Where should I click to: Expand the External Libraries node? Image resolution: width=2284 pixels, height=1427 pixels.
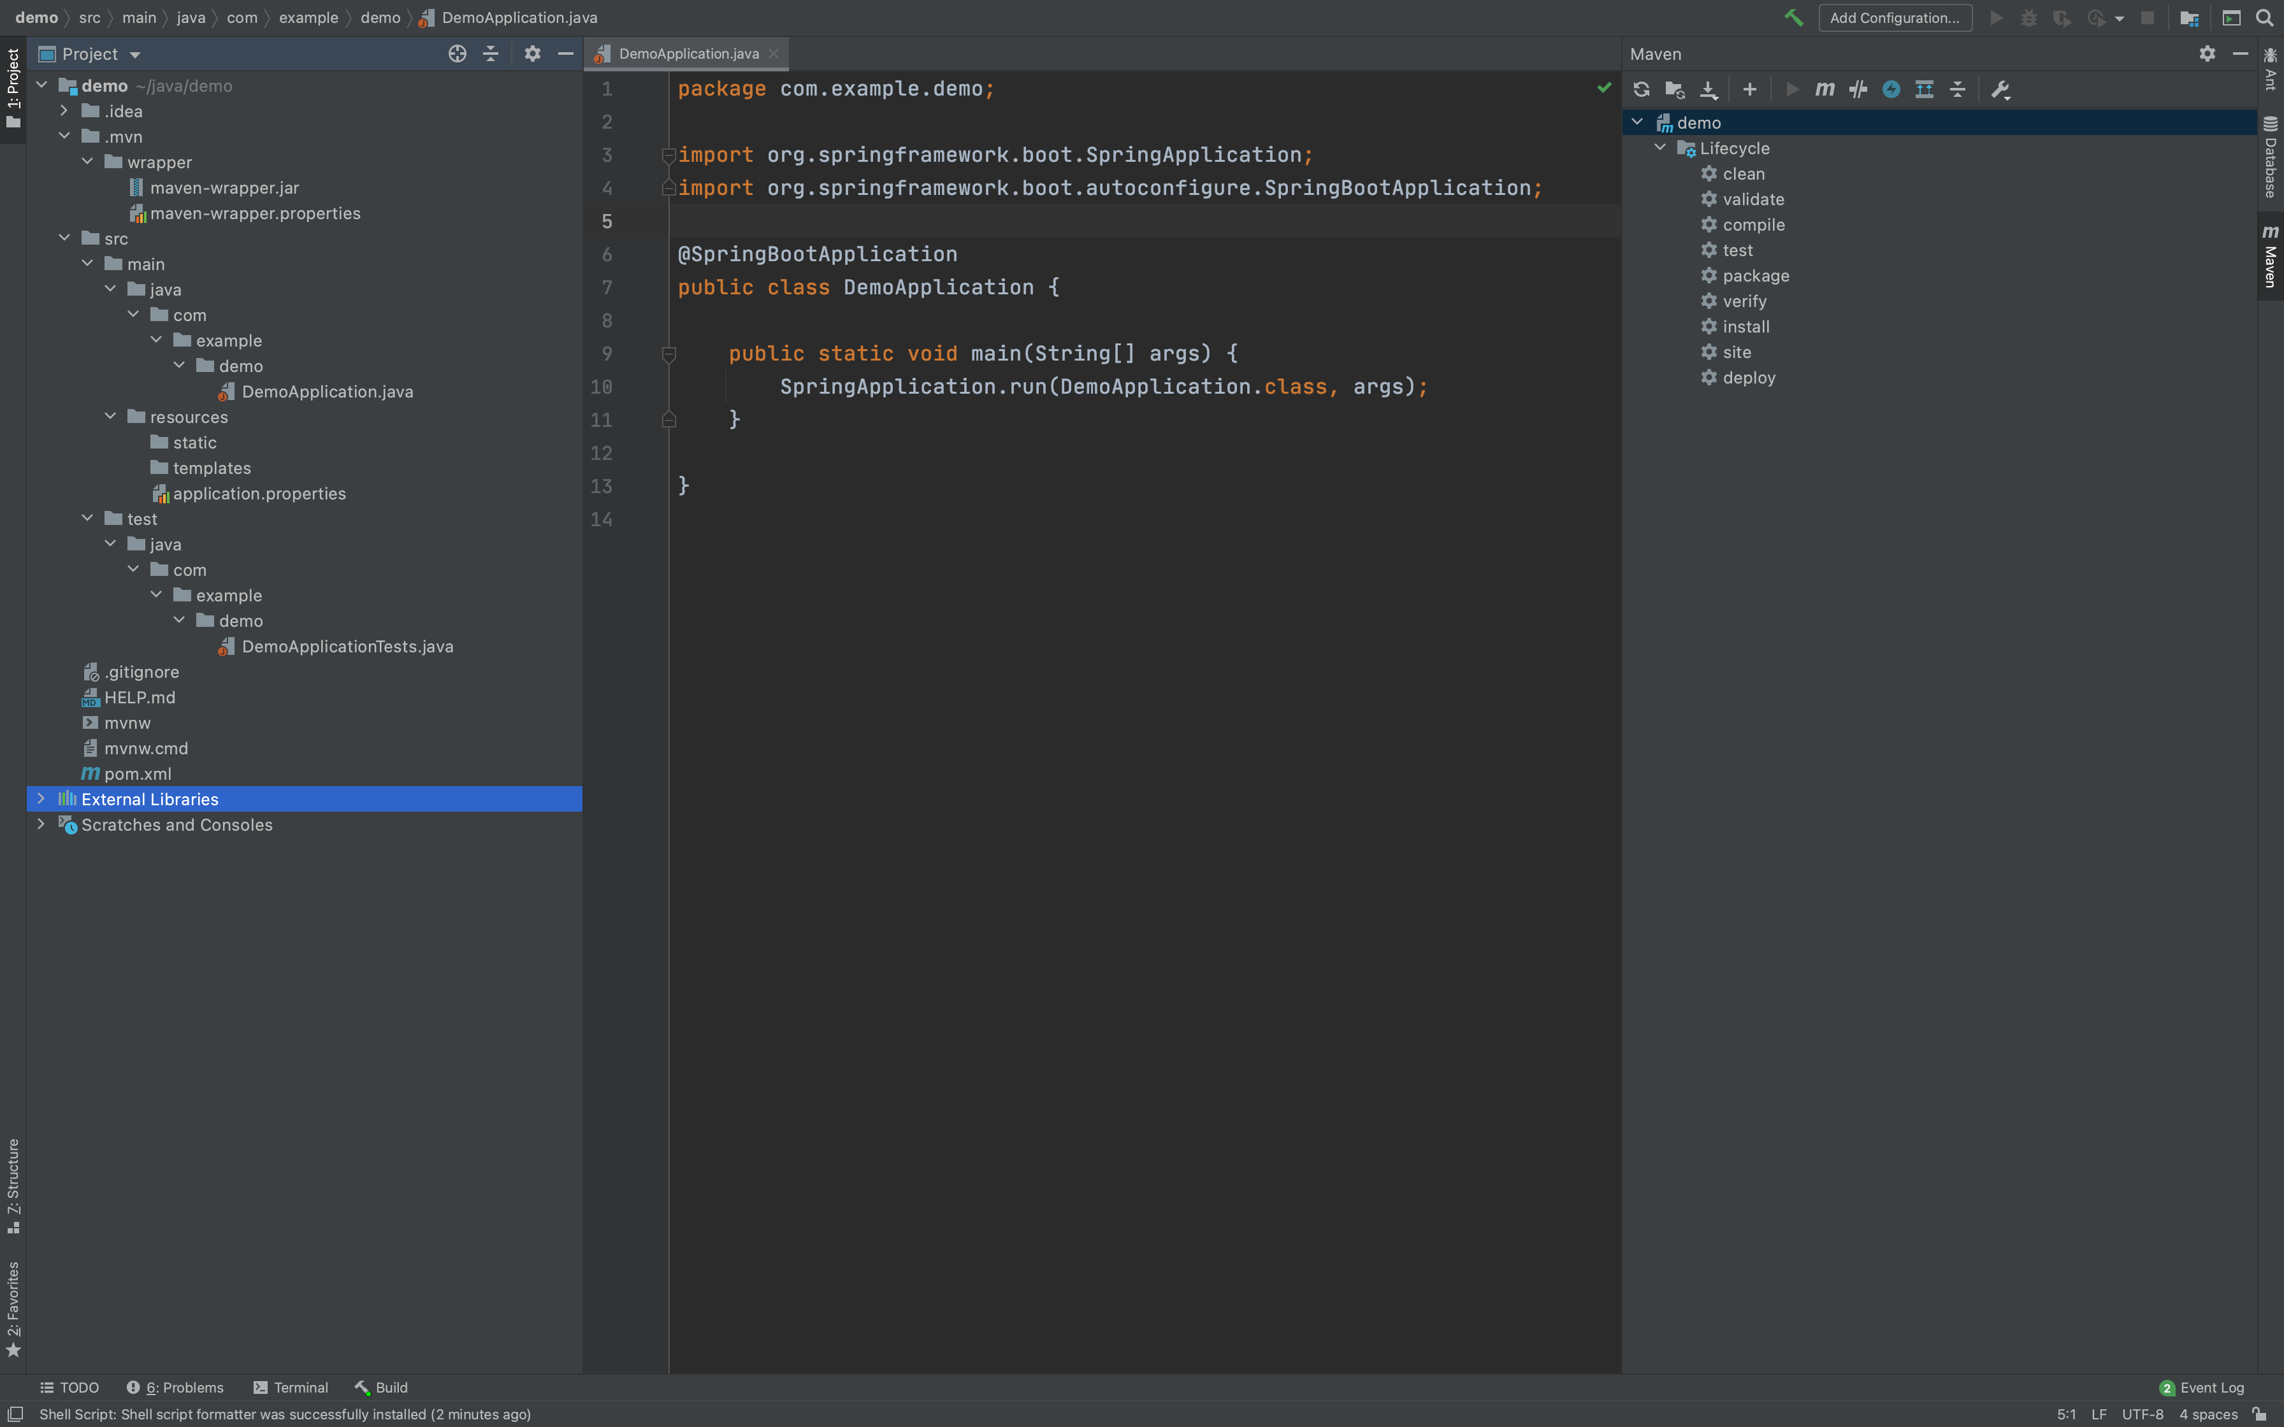point(41,798)
